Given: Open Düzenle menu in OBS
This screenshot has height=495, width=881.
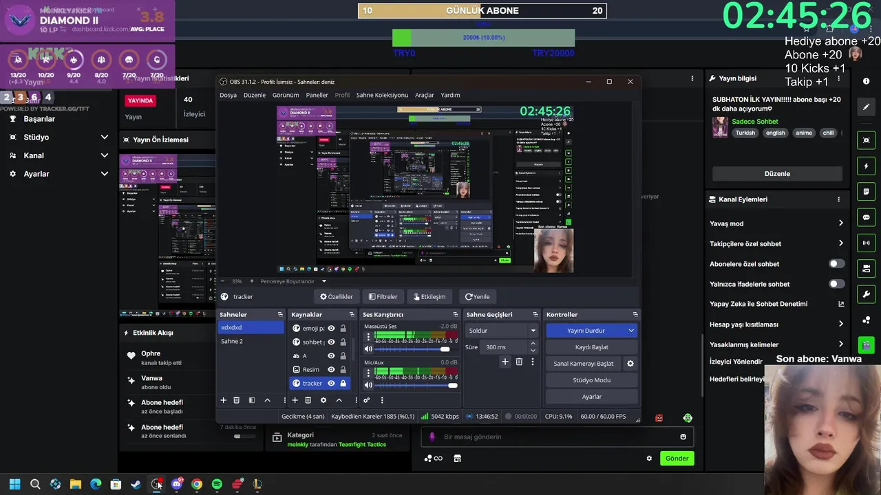Looking at the screenshot, I should point(254,95).
